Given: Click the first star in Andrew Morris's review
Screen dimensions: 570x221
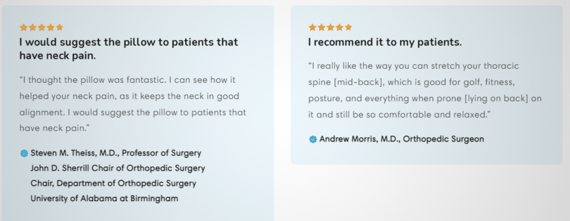Looking at the screenshot, I should tap(312, 27).
